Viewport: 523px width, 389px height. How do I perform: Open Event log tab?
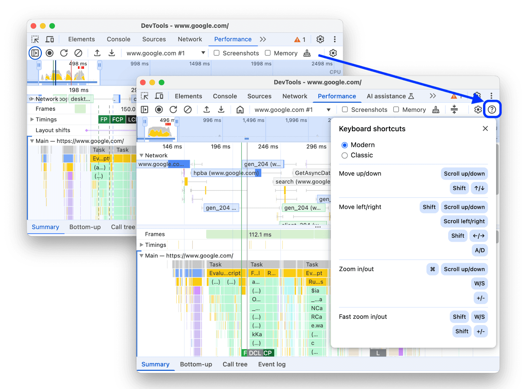pos(272,364)
